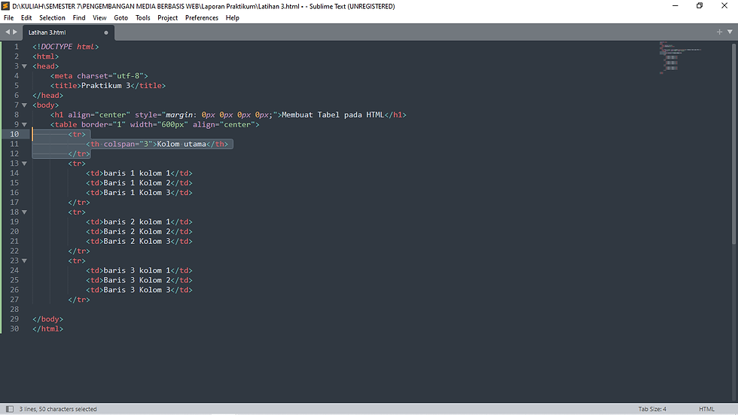Open the Selection menu
Screen dimensions: 738x415
tap(52, 18)
